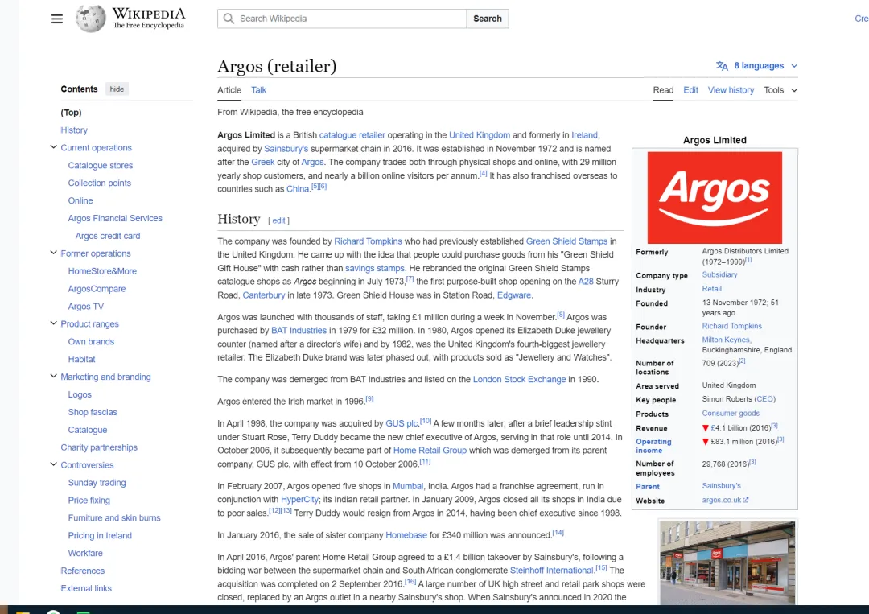The width and height of the screenshot is (869, 614).
Task: Open the Milton Keynes link in infobox
Action: 726,340
